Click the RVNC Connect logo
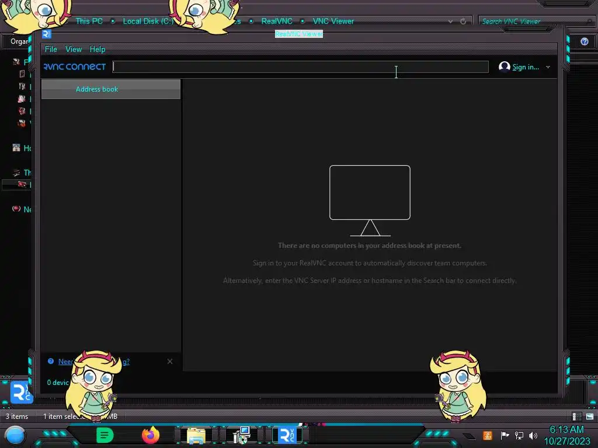This screenshot has width=598, height=448. click(x=75, y=66)
